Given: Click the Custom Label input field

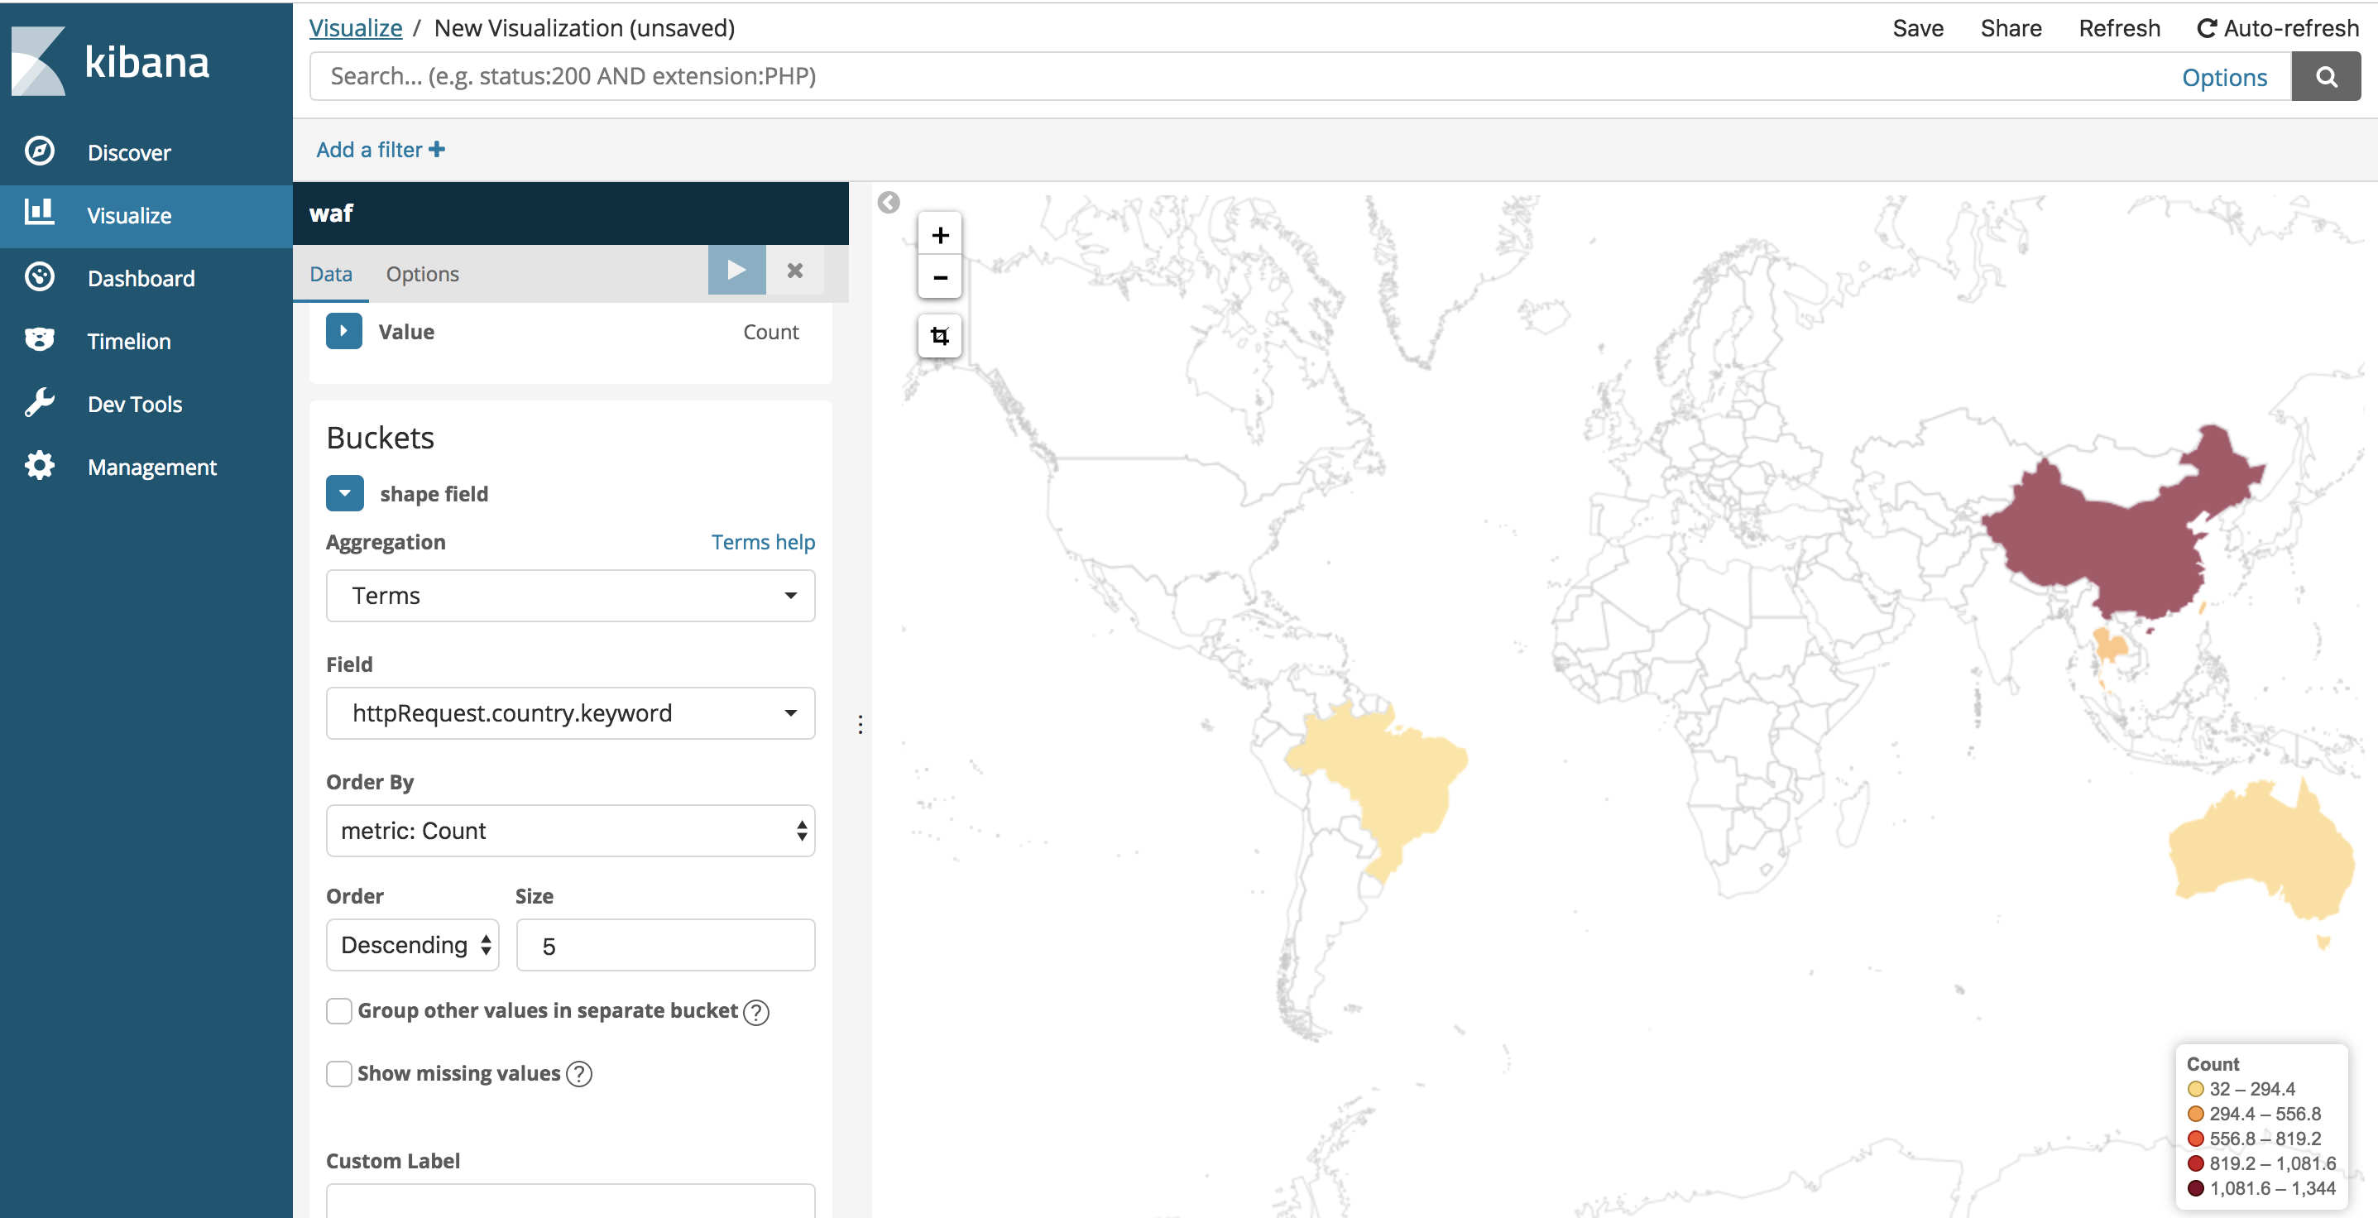Looking at the screenshot, I should click(x=570, y=1201).
